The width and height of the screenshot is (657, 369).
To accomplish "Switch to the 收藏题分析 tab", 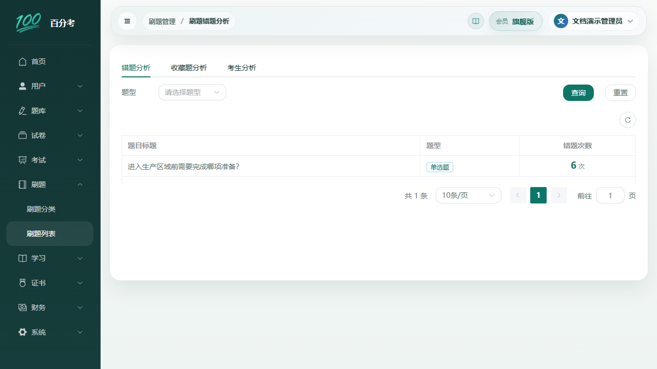I will click(189, 68).
